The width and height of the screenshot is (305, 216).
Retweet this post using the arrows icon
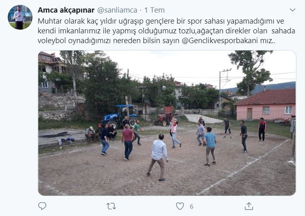pos(111,206)
